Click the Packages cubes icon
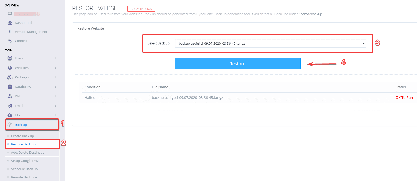 point(10,77)
